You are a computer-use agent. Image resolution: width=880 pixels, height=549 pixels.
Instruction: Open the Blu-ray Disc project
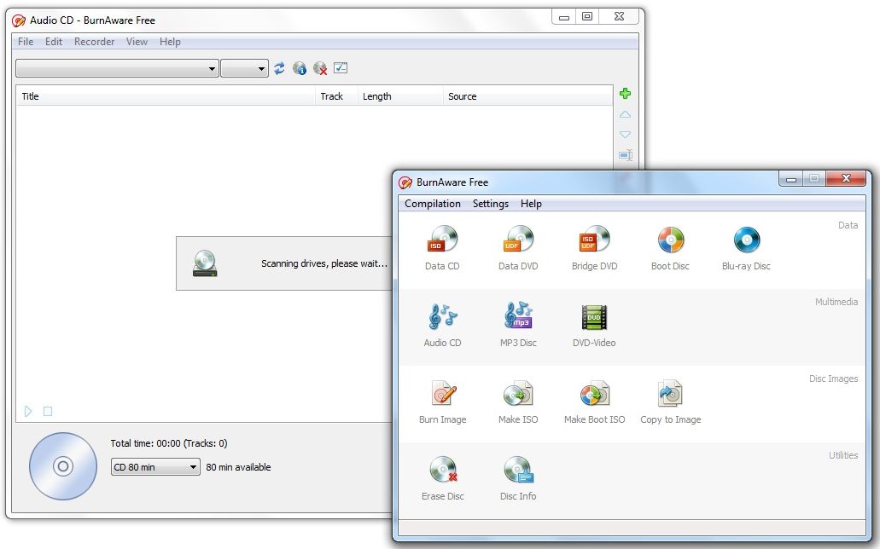(x=746, y=248)
